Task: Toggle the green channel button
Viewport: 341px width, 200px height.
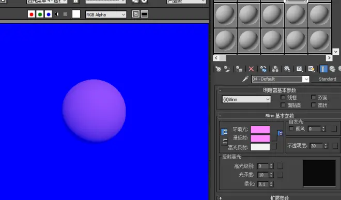Action: coord(40,14)
